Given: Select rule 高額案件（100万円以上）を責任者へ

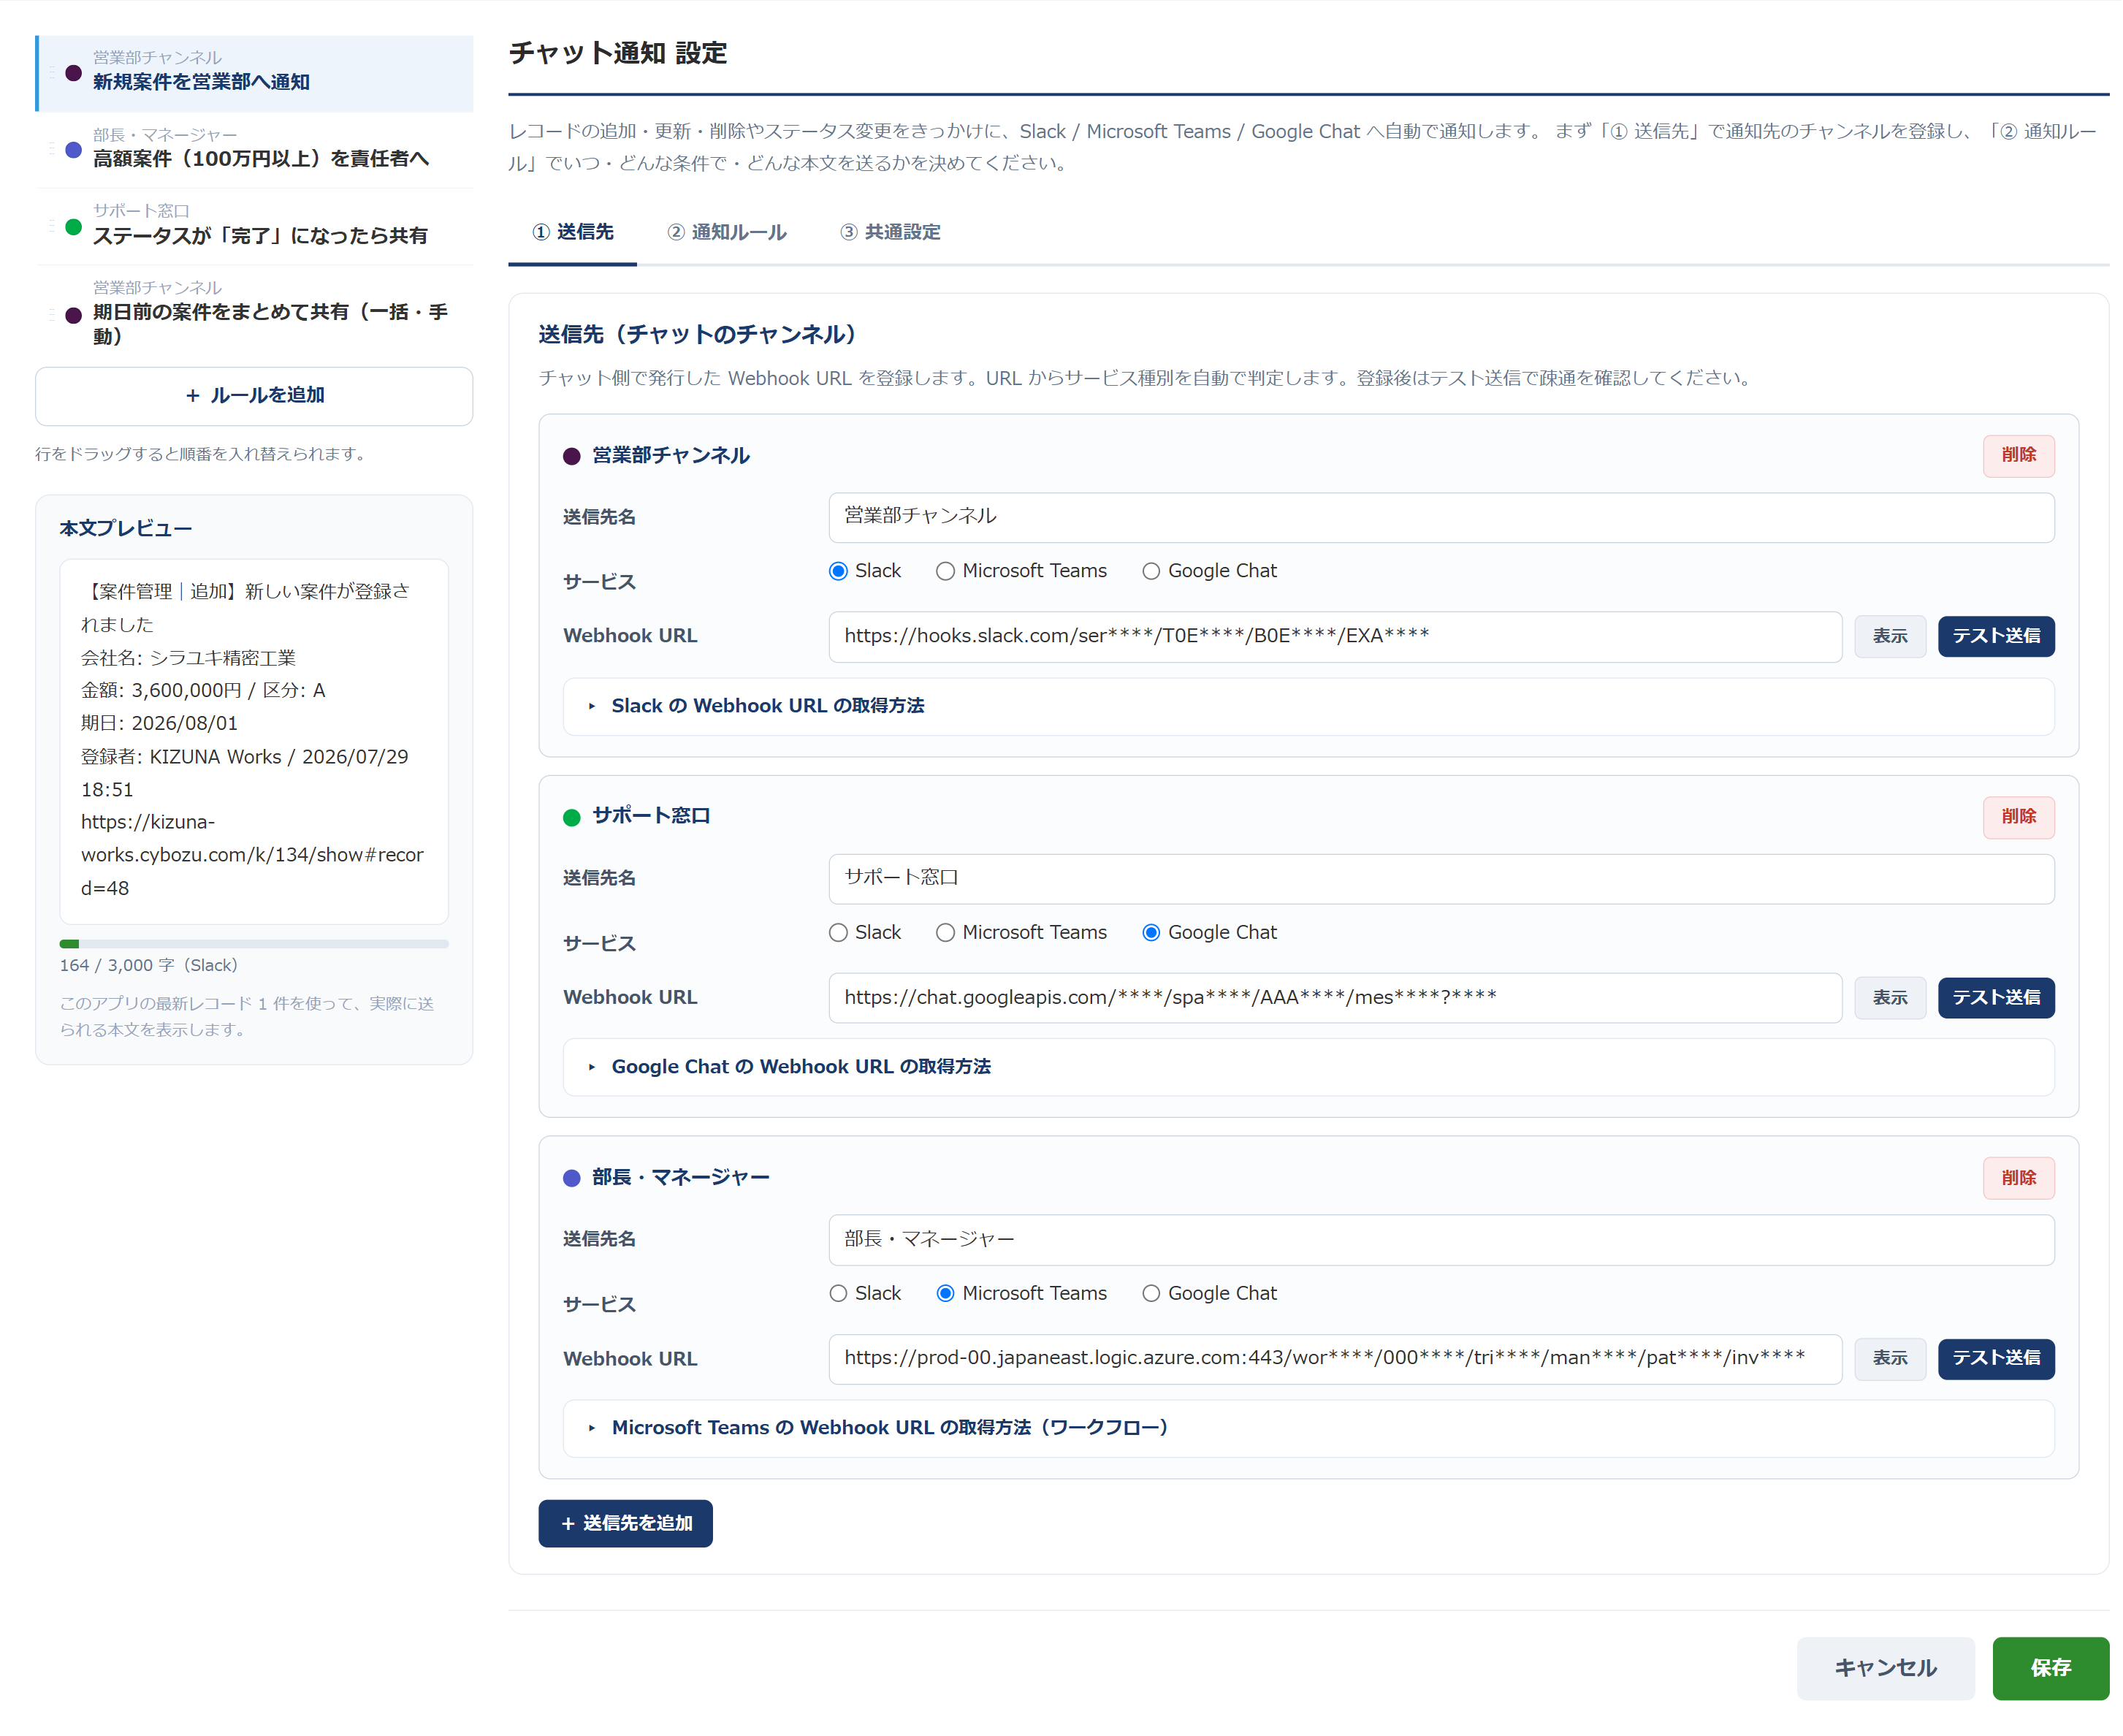Looking at the screenshot, I should [255, 150].
